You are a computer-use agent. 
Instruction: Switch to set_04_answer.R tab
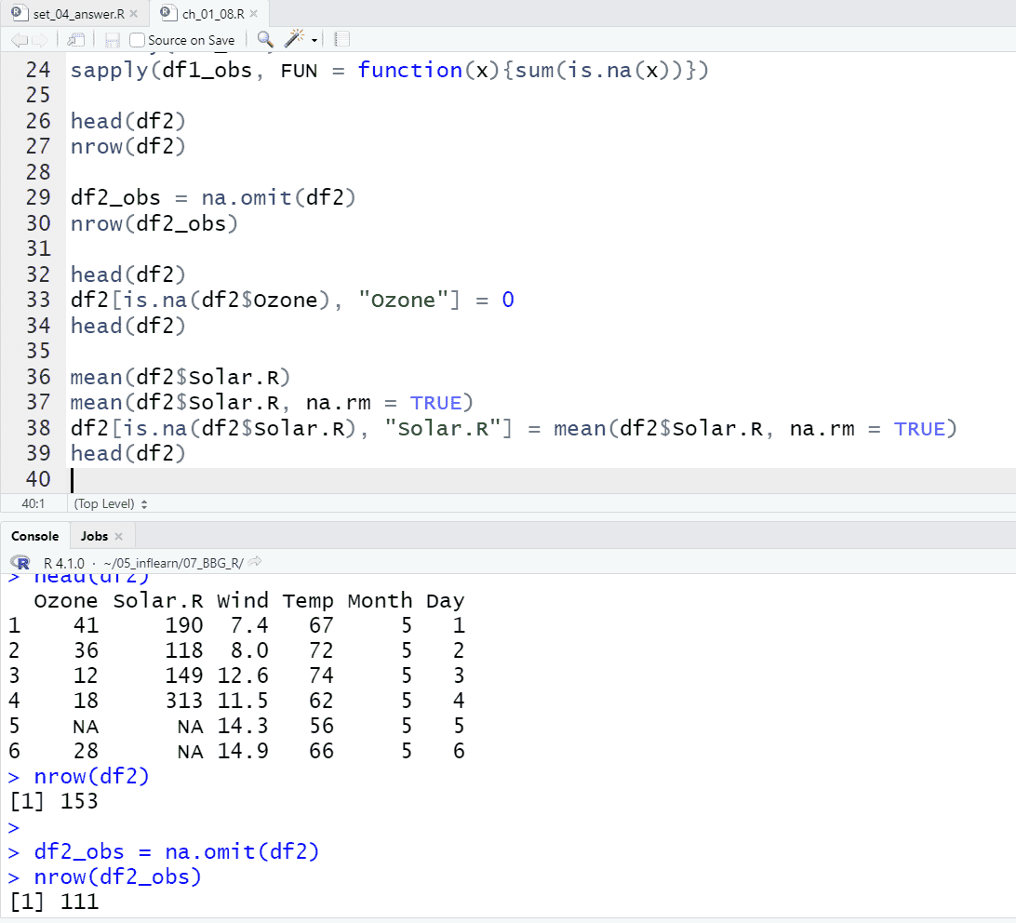coord(78,14)
